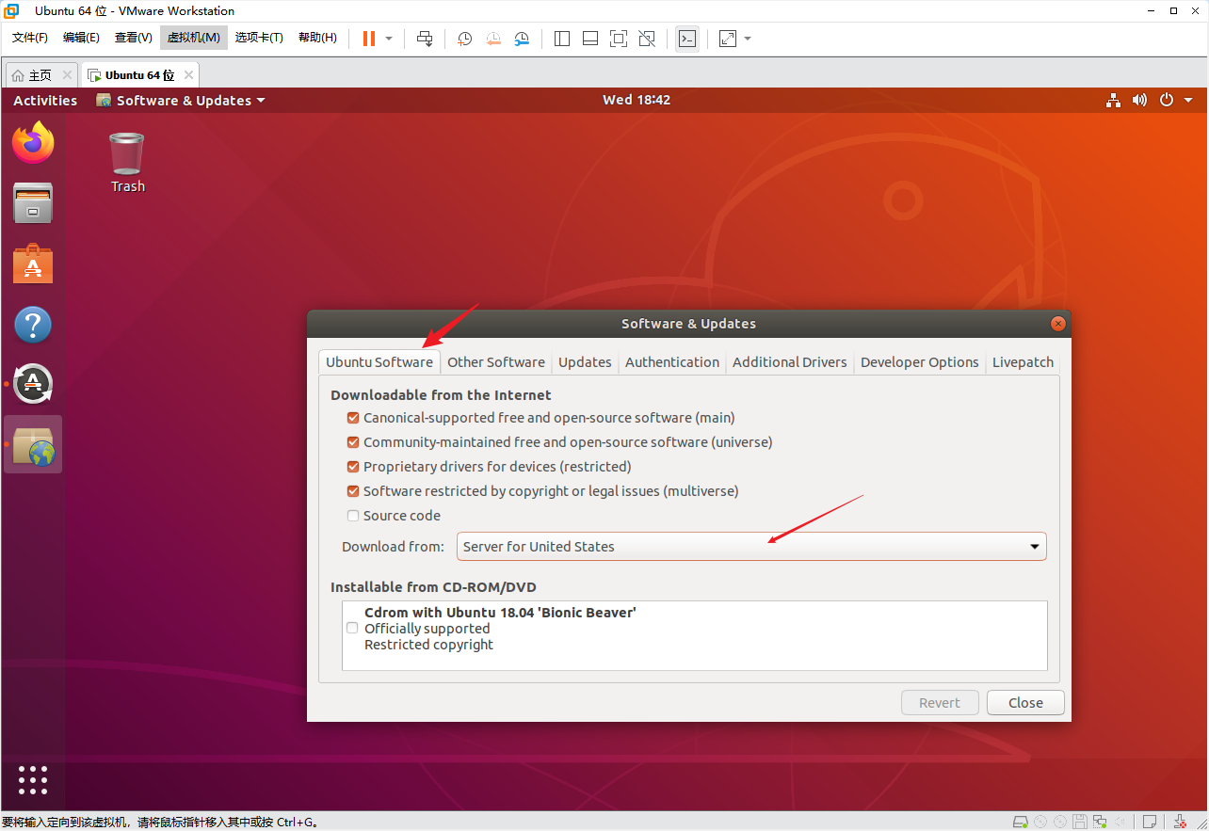Revert virtual machine to previous snapshot
This screenshot has height=831, width=1209.
tap(493, 39)
